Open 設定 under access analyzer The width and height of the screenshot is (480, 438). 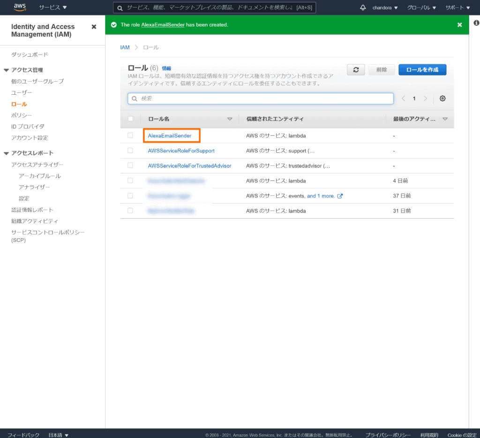[24, 198]
